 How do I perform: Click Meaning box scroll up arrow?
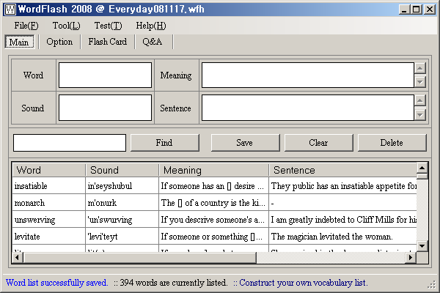point(420,68)
